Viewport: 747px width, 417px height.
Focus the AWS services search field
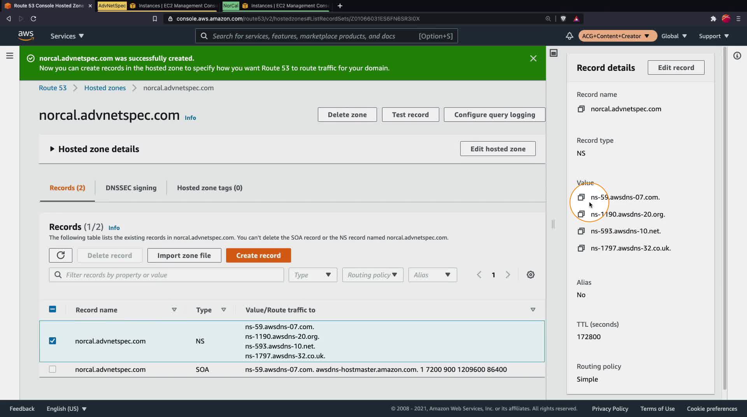(x=326, y=36)
